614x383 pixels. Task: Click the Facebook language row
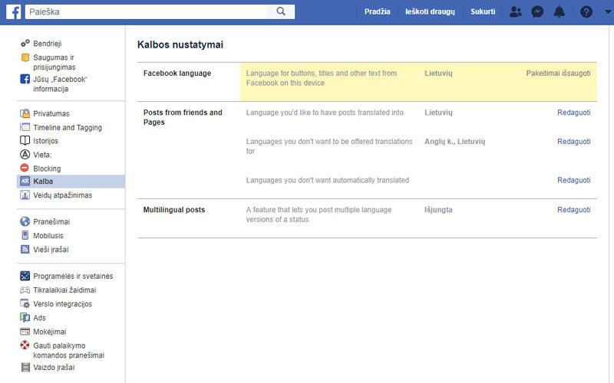367,82
